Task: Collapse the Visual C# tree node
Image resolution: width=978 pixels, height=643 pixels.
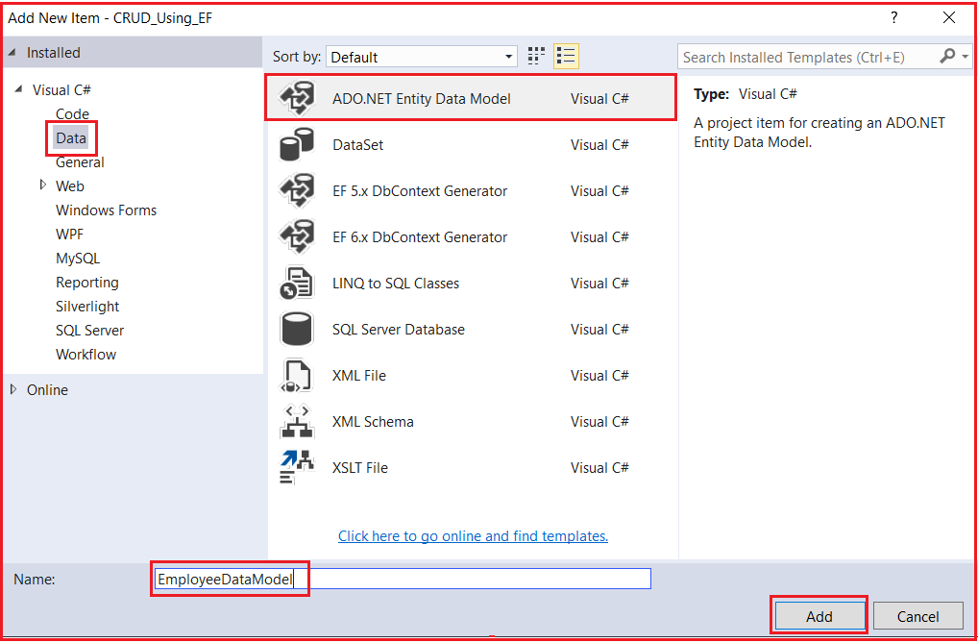Action: (x=18, y=90)
